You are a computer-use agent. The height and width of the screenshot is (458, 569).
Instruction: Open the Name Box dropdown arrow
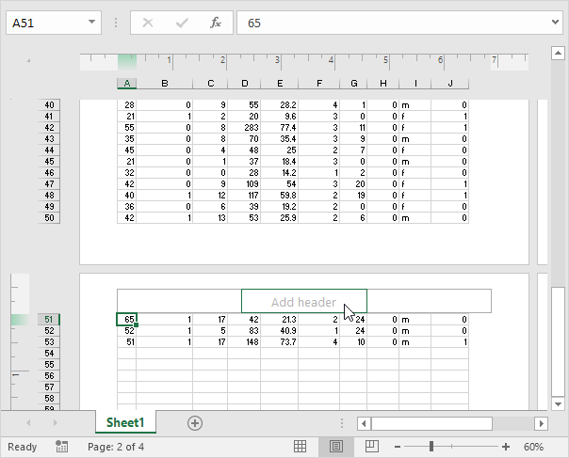pyautogui.click(x=91, y=23)
